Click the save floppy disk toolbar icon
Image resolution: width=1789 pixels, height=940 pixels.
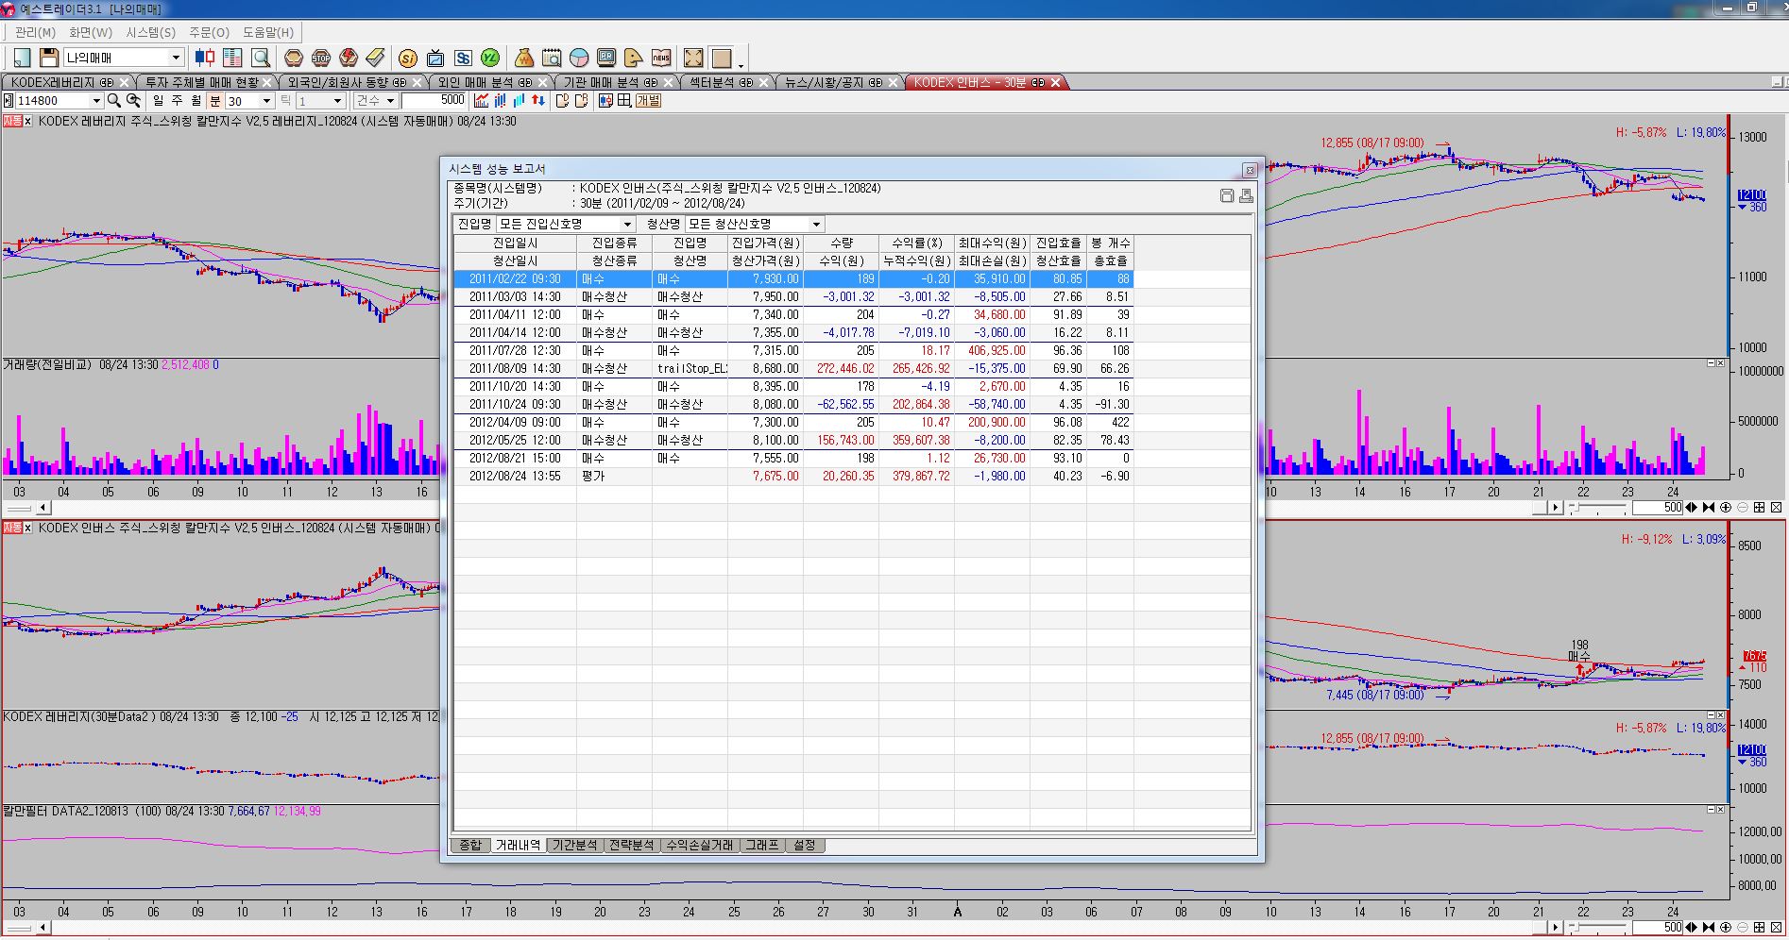click(49, 59)
